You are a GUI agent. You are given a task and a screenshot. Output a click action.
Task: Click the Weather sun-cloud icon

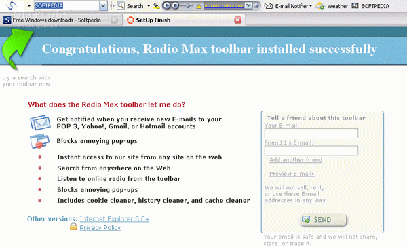(319, 5)
